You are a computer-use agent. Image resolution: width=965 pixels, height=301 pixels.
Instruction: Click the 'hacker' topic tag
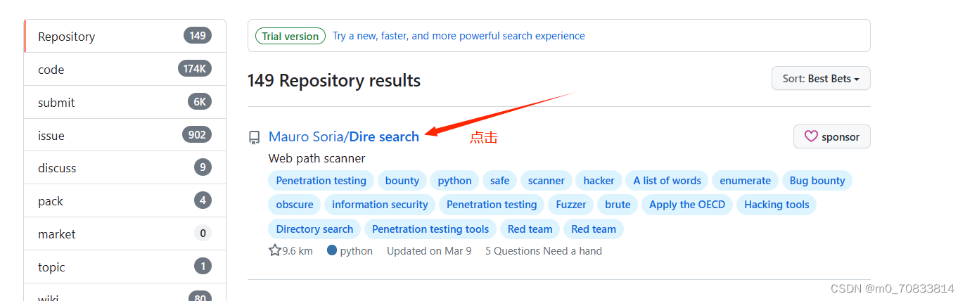click(599, 180)
